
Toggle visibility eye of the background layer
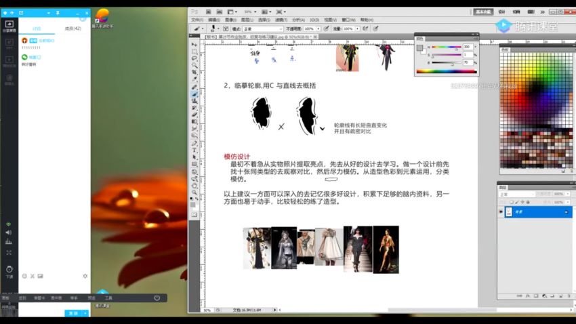tap(501, 212)
